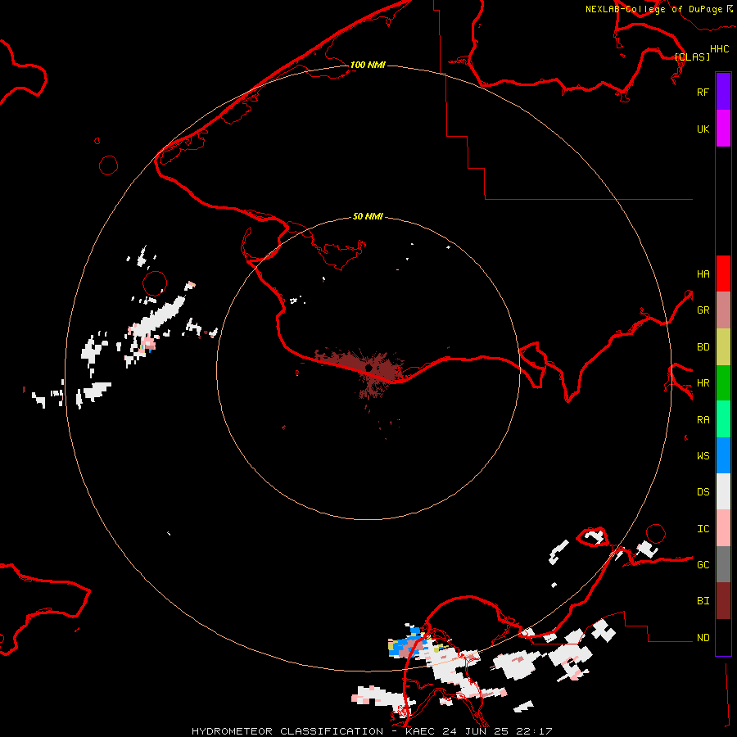This screenshot has width=737, height=737.
Task: Click the "HR" legend label
Action: point(703,383)
